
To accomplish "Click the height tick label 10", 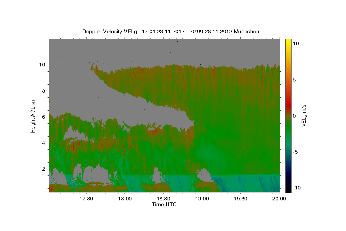I will click(x=42, y=65).
